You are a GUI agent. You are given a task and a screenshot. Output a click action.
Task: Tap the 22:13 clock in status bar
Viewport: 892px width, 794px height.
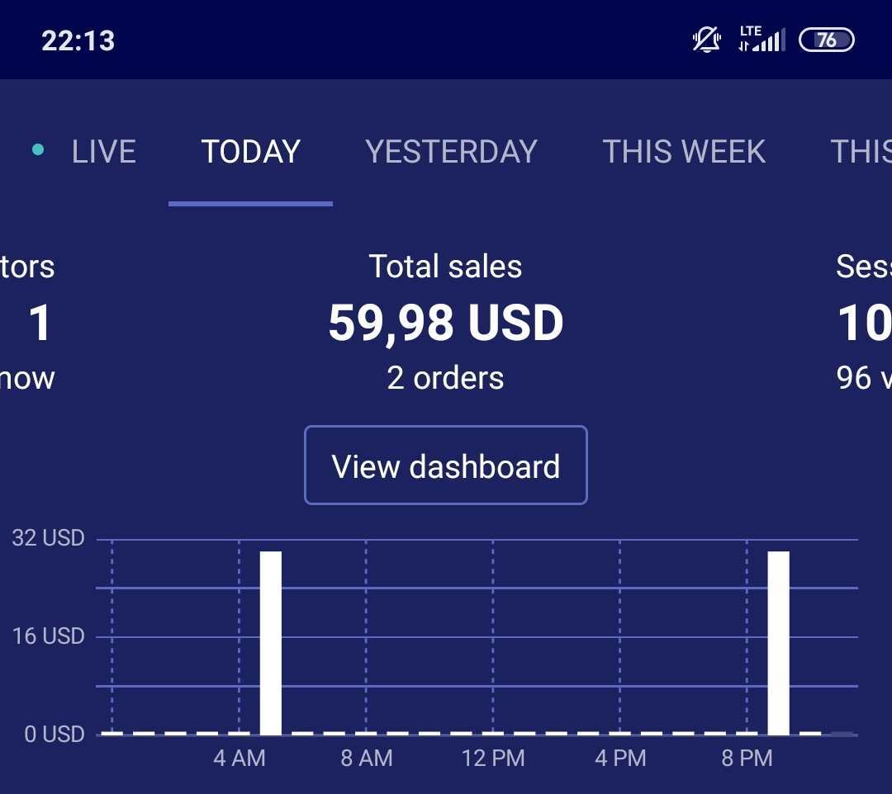[78, 40]
